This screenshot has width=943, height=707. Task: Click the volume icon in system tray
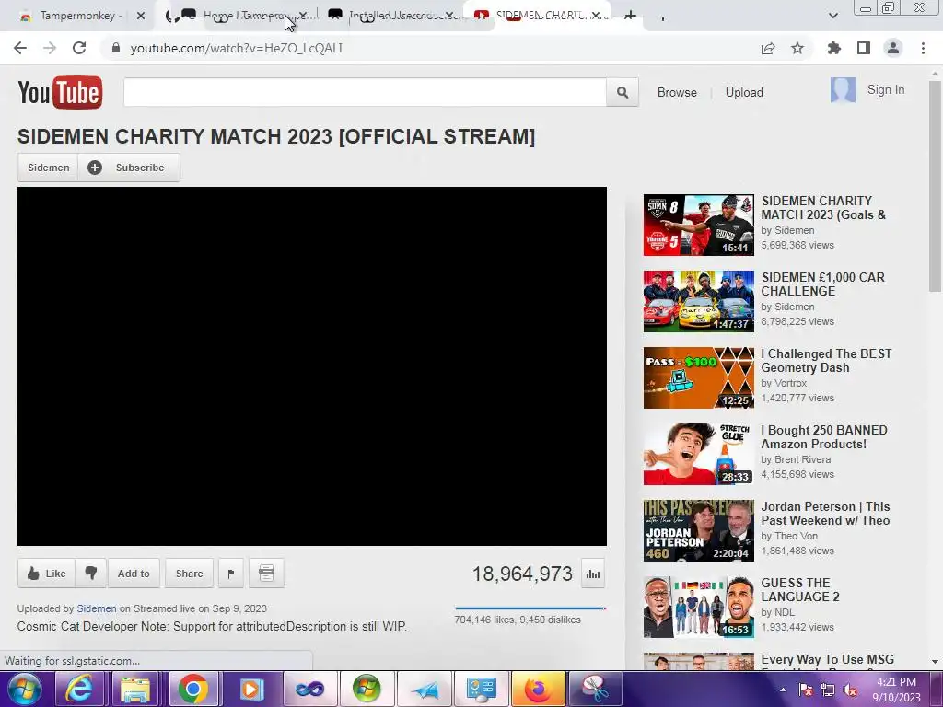[850, 690]
